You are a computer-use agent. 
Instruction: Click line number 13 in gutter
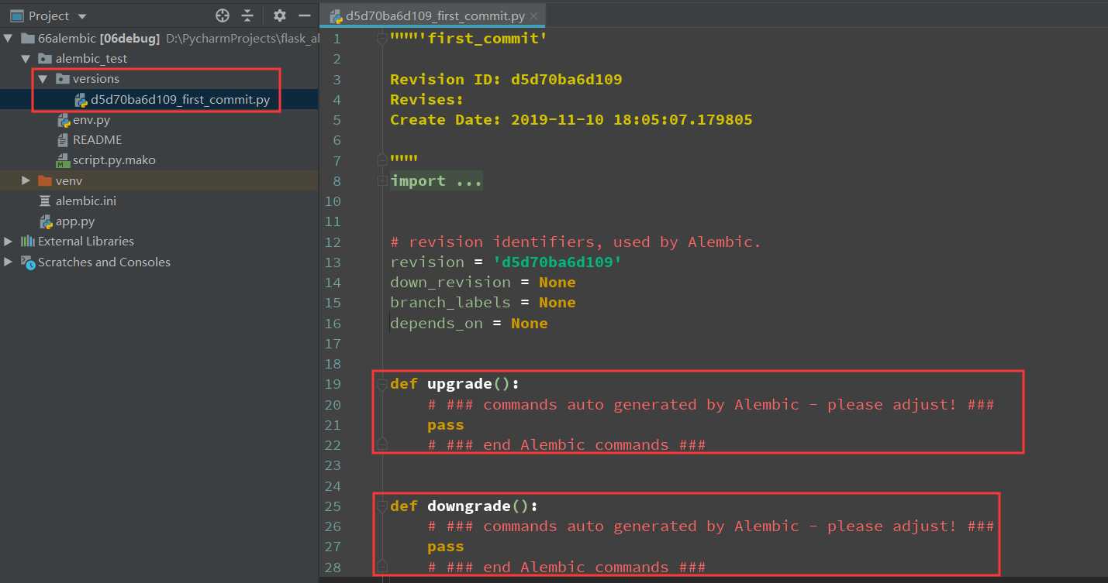333,262
